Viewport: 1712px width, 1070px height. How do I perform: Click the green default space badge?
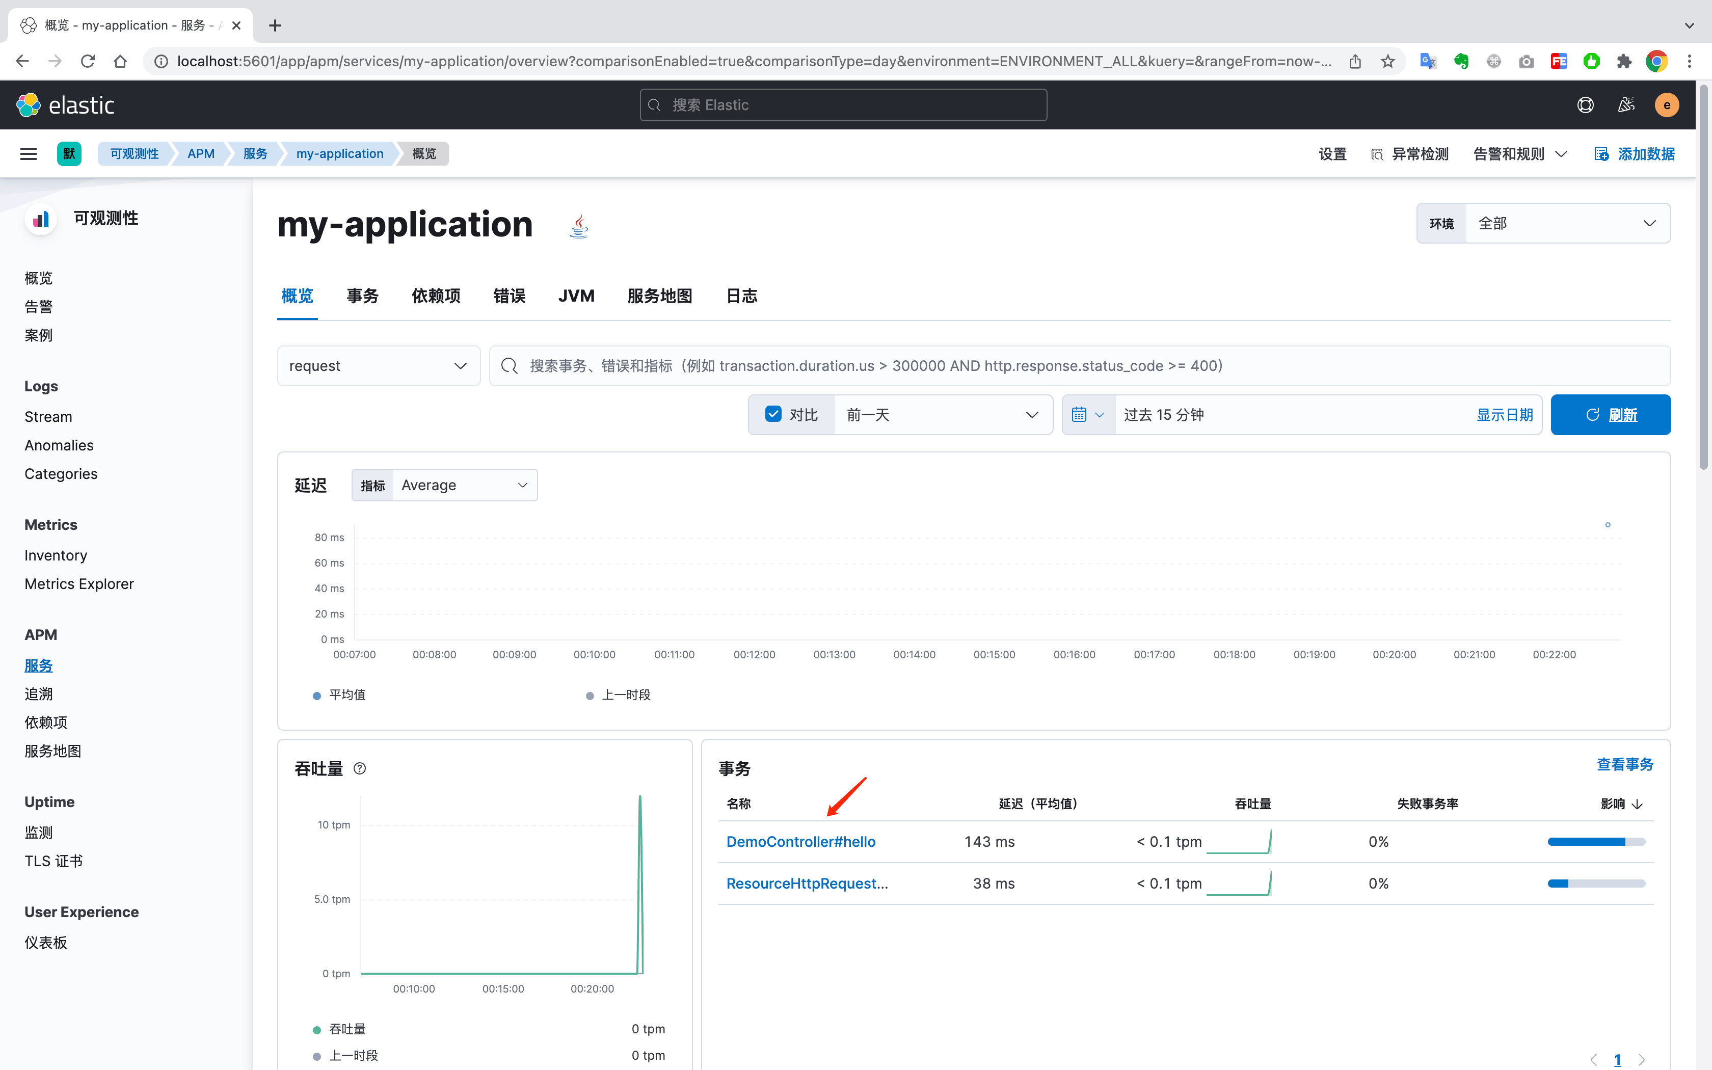point(69,153)
